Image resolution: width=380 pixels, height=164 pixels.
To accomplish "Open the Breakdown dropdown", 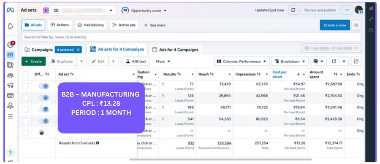I will (x=290, y=62).
